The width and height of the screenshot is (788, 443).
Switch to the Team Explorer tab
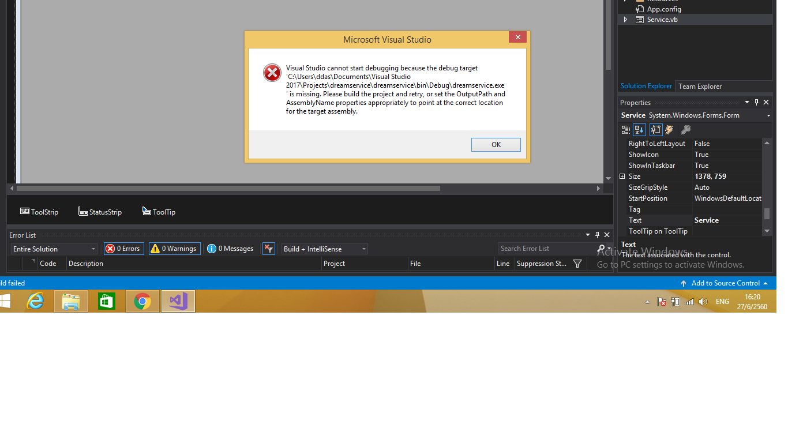click(700, 86)
